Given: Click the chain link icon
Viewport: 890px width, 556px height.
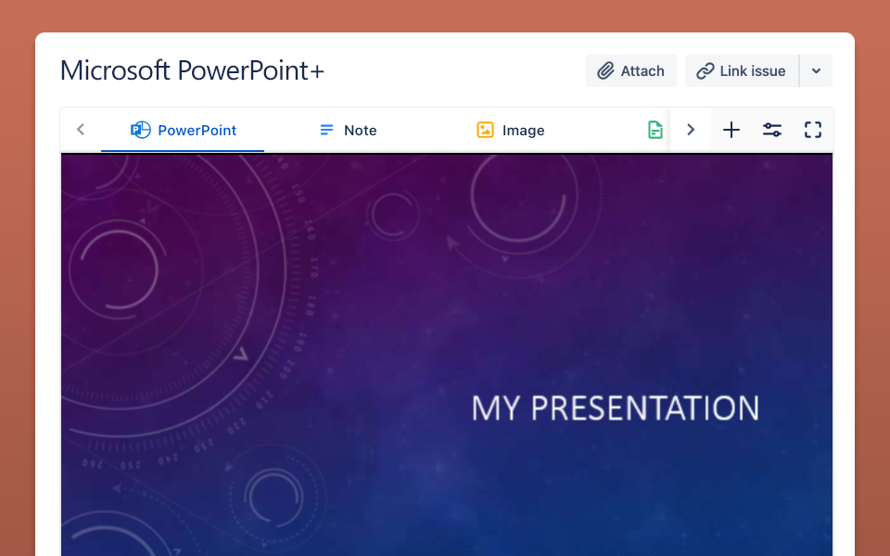Looking at the screenshot, I should [705, 71].
